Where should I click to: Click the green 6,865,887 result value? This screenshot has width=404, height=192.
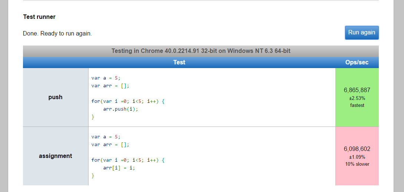[x=357, y=90]
